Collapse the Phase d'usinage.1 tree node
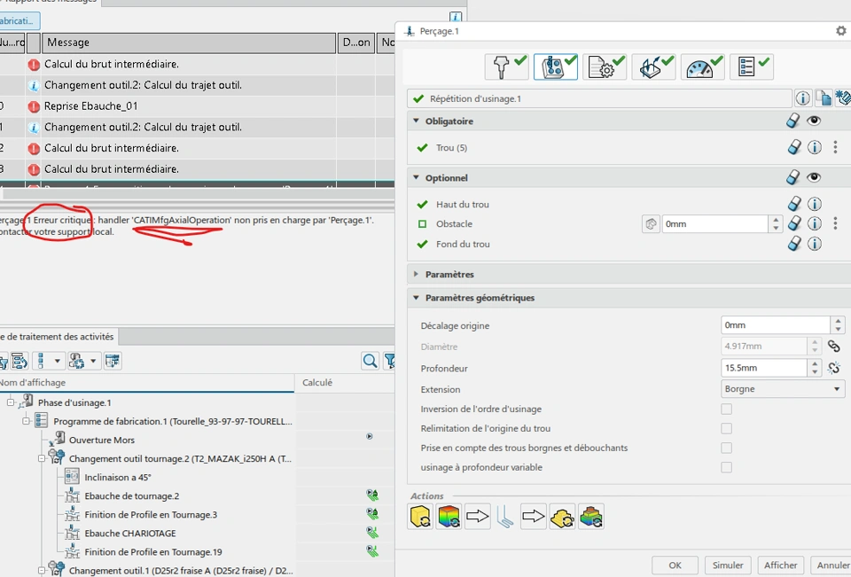 tap(11, 402)
